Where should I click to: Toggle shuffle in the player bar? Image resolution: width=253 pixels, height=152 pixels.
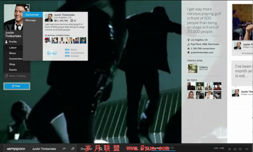click(x=235, y=149)
